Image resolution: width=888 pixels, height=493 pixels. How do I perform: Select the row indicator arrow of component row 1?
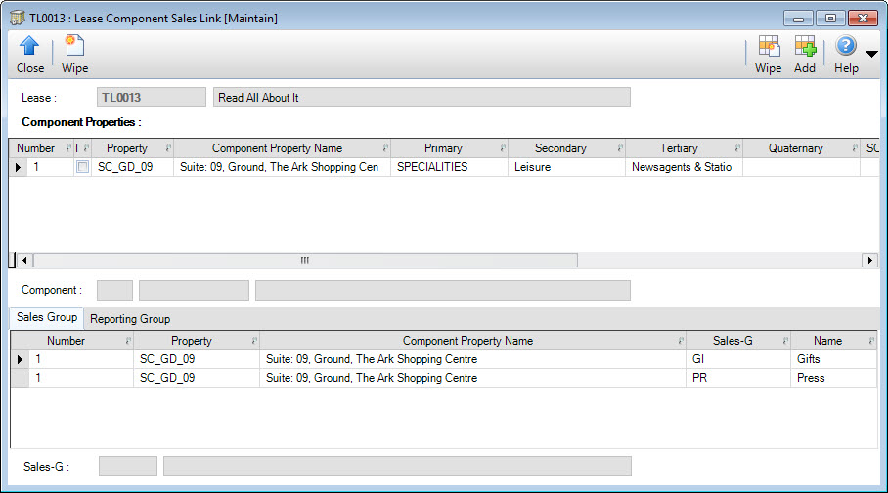coord(19,167)
